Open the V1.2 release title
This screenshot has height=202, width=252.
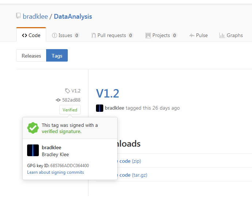[107, 93]
